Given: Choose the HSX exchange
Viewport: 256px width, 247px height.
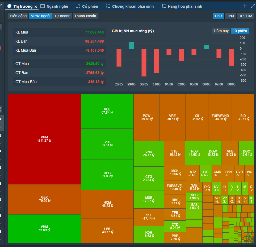Looking at the screenshot, I should click(219, 16).
